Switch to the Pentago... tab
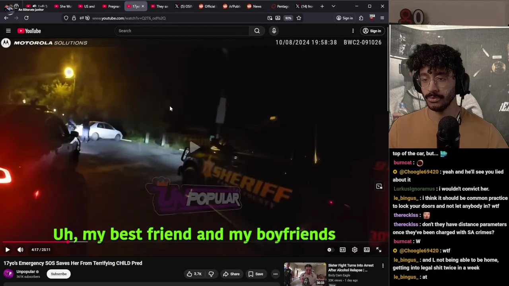Image resolution: width=509 pixels, height=286 pixels. [280, 6]
